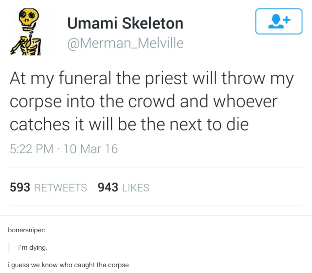Open the yellow skeleton profile avatar
The height and width of the screenshot is (273, 312).
pyautogui.click(x=30, y=32)
